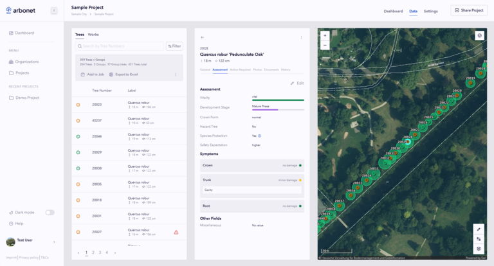Click Export to Excel
This screenshot has height=266, width=494.
click(123, 75)
